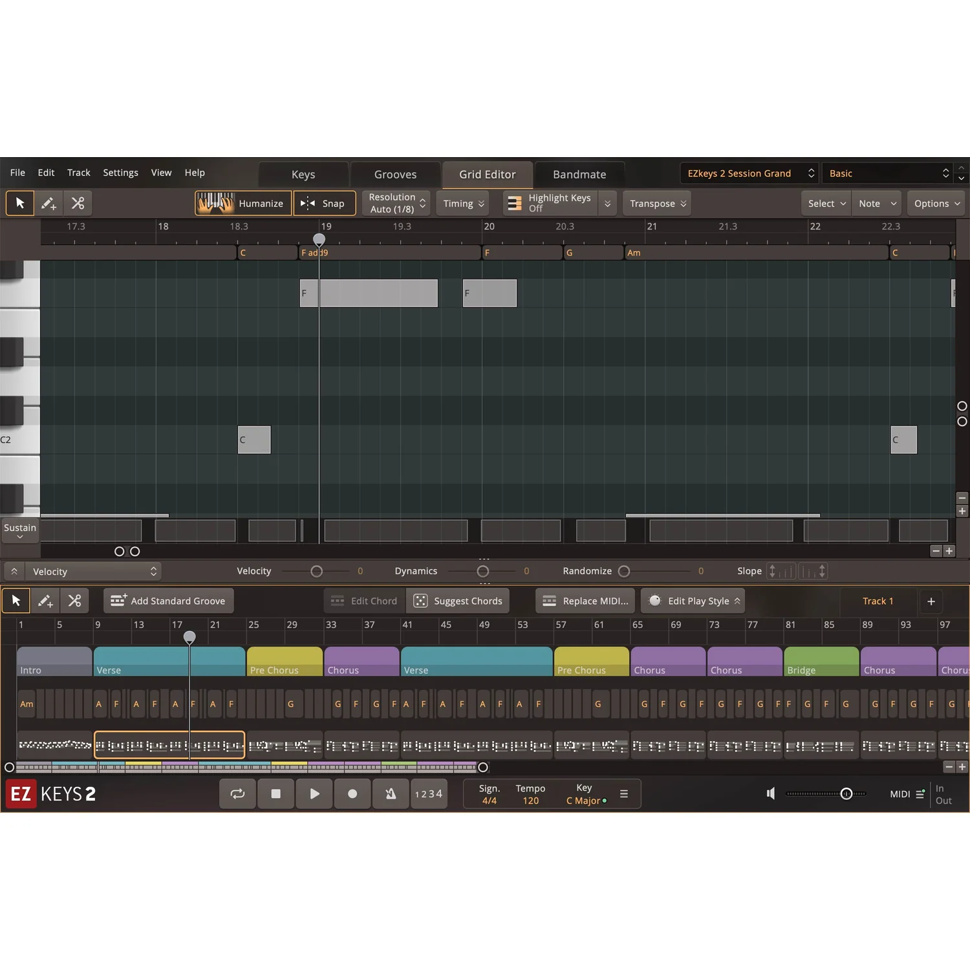Click the right Slope ramp icon
Screen dimensions: 970x970
tap(813, 571)
